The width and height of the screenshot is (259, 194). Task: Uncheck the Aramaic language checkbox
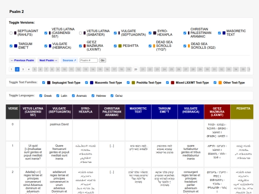pyautogui.click(x=73, y=96)
